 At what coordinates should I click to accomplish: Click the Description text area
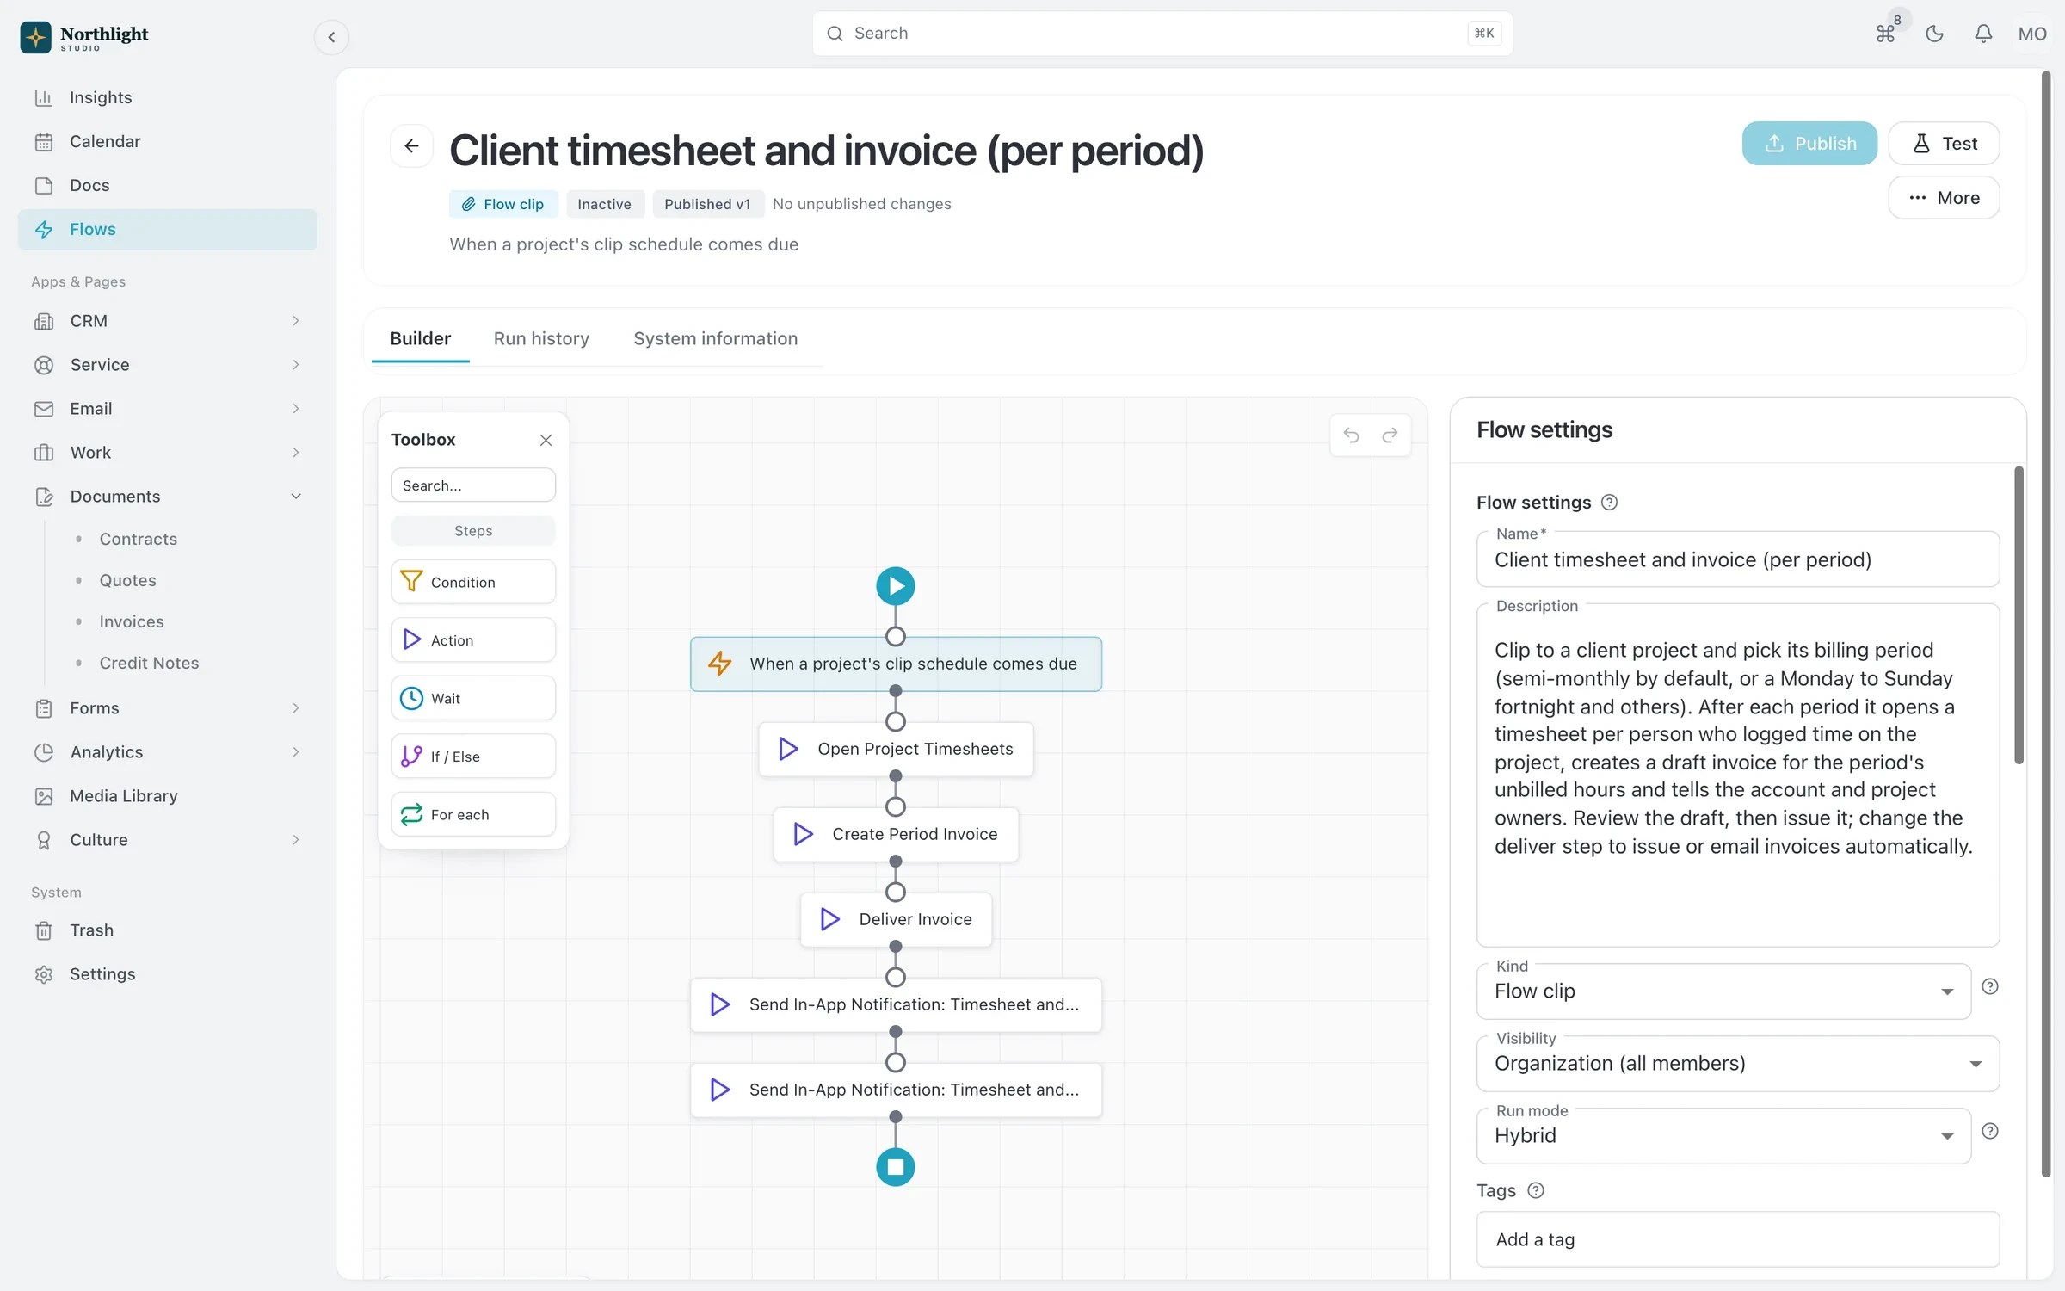1738,775
